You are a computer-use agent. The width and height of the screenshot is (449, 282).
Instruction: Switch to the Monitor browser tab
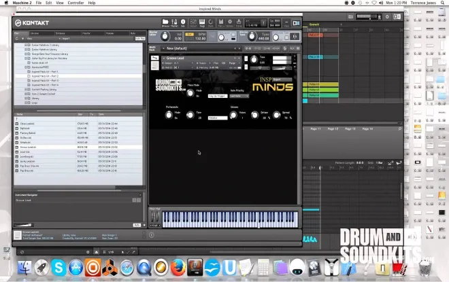pos(93,33)
